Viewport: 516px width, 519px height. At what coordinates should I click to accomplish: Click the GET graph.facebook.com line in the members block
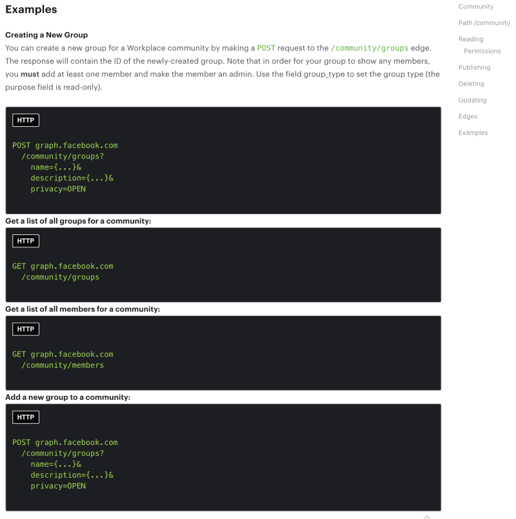tap(62, 354)
